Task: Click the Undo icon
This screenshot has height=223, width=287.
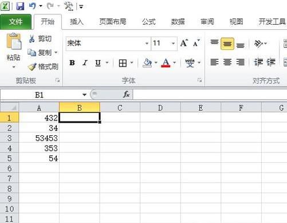Action: (33, 6)
